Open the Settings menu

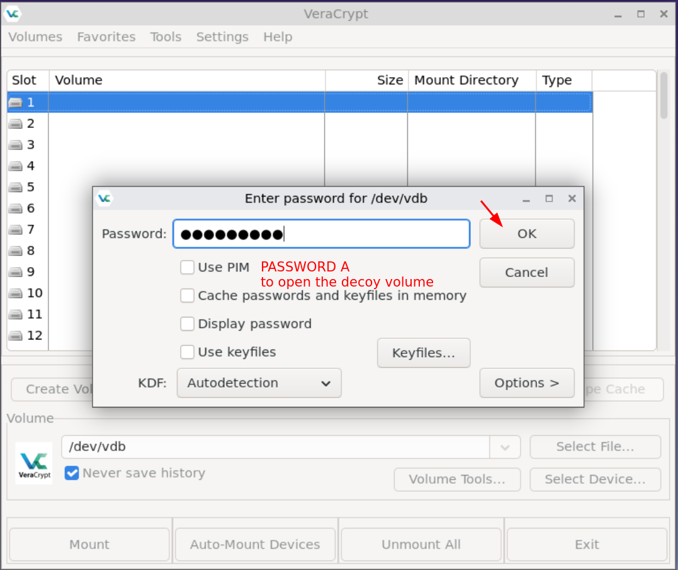(222, 37)
